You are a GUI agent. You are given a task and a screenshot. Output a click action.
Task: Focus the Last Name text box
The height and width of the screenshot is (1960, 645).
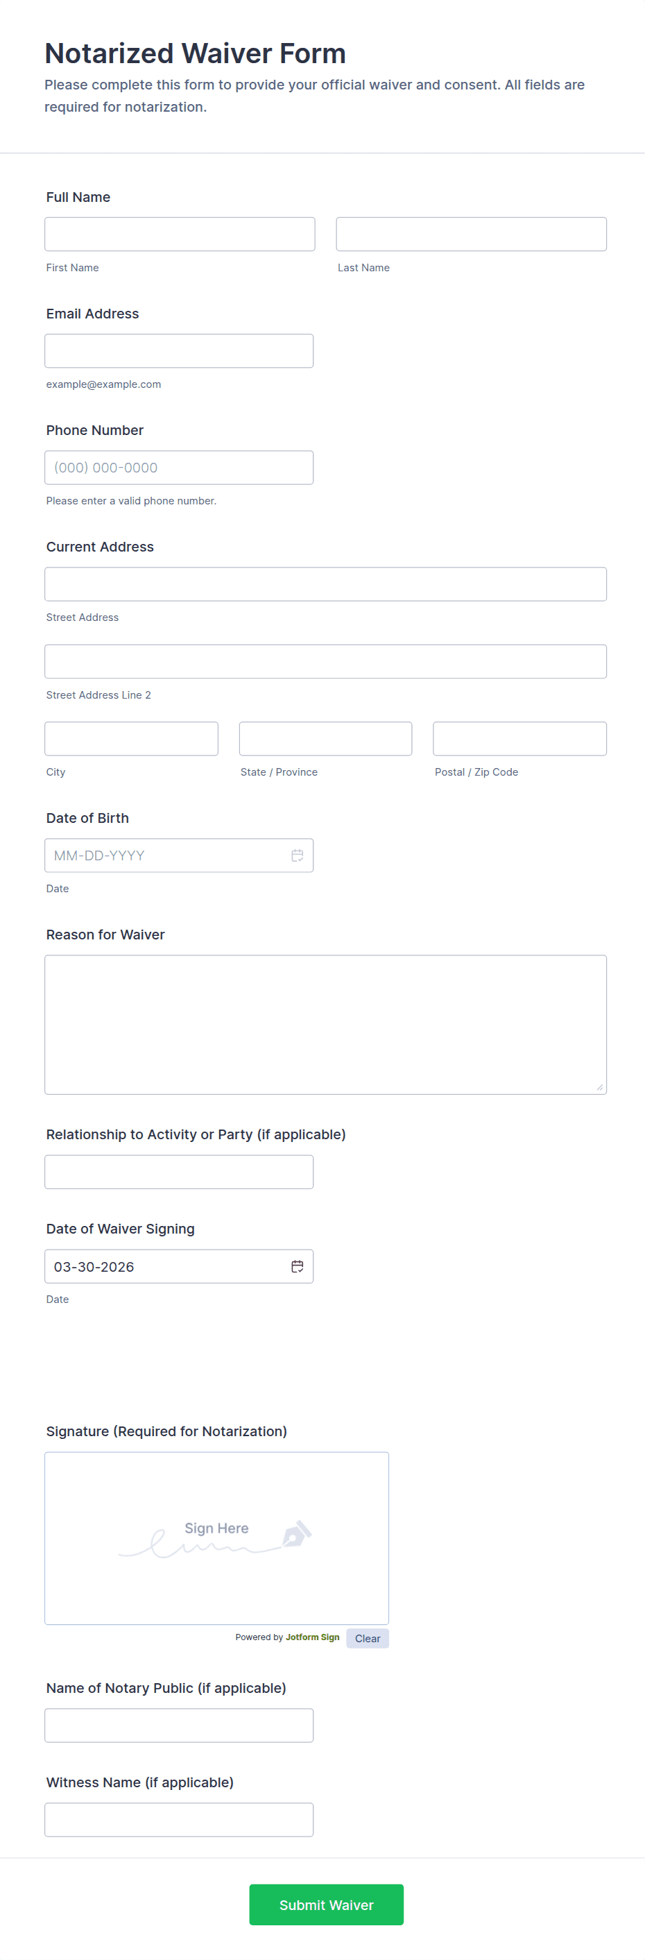[471, 235]
